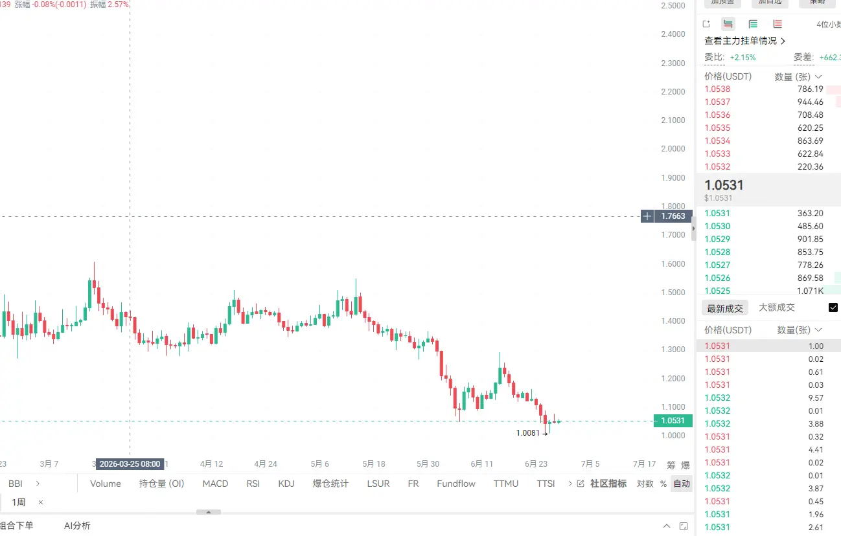Expand more indicators arrow after TTSI
Image resolution: width=841 pixels, height=536 pixels.
pos(570,484)
